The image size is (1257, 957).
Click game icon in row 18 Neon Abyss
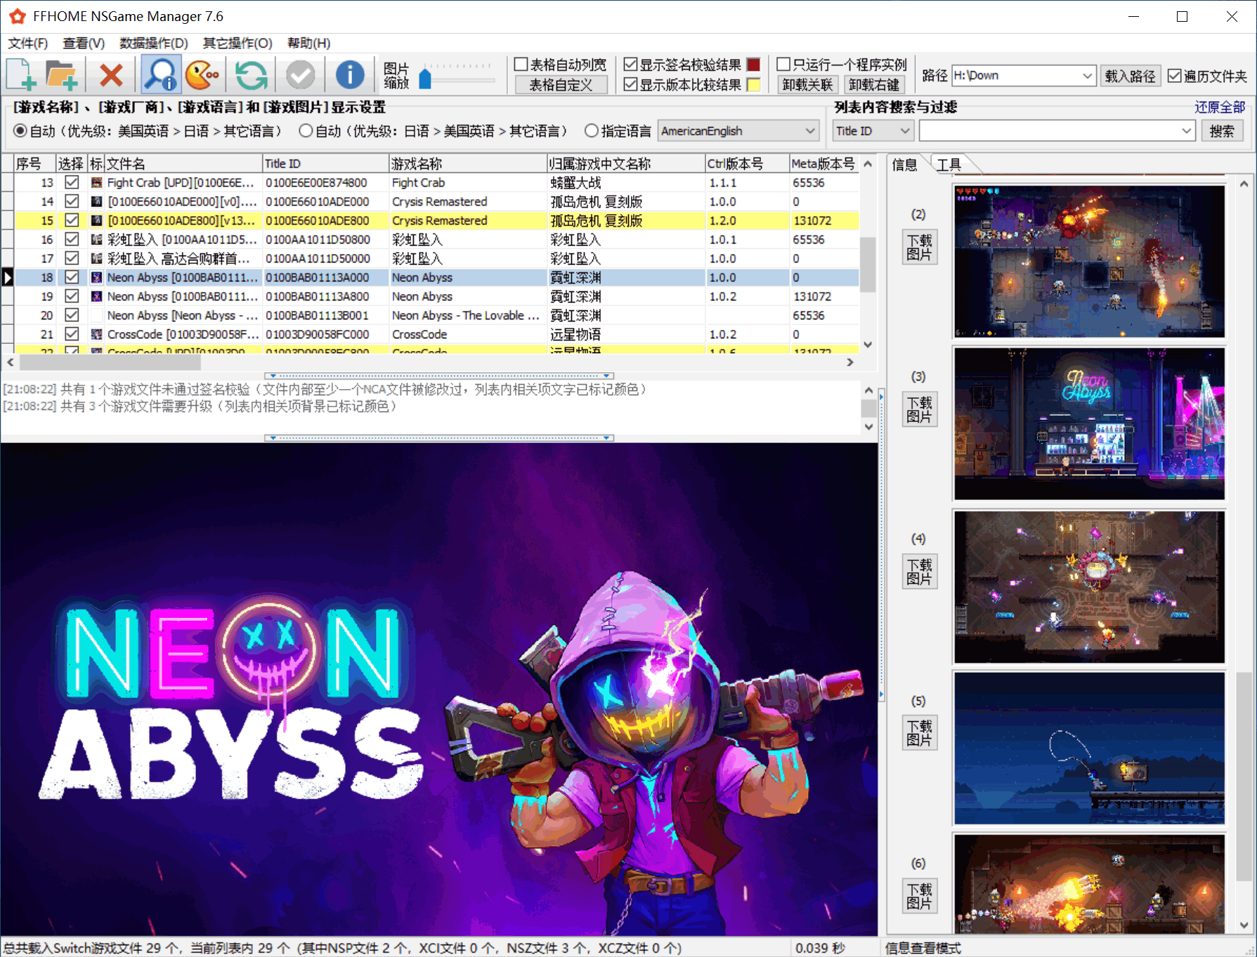coord(96,277)
